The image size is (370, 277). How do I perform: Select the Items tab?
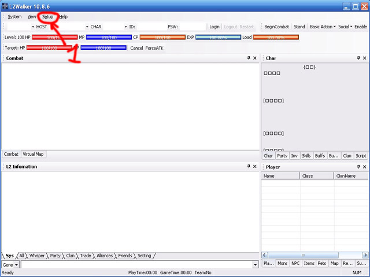309,263
